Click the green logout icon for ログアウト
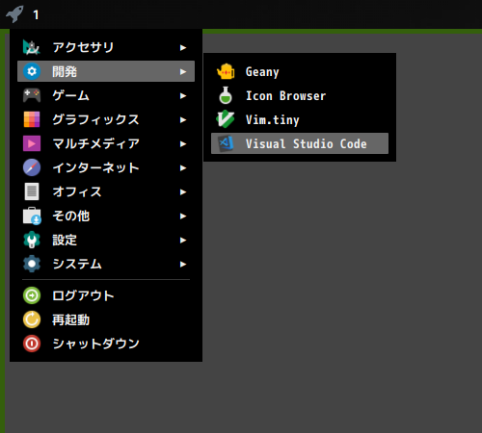This screenshot has width=482, height=433. (32, 295)
